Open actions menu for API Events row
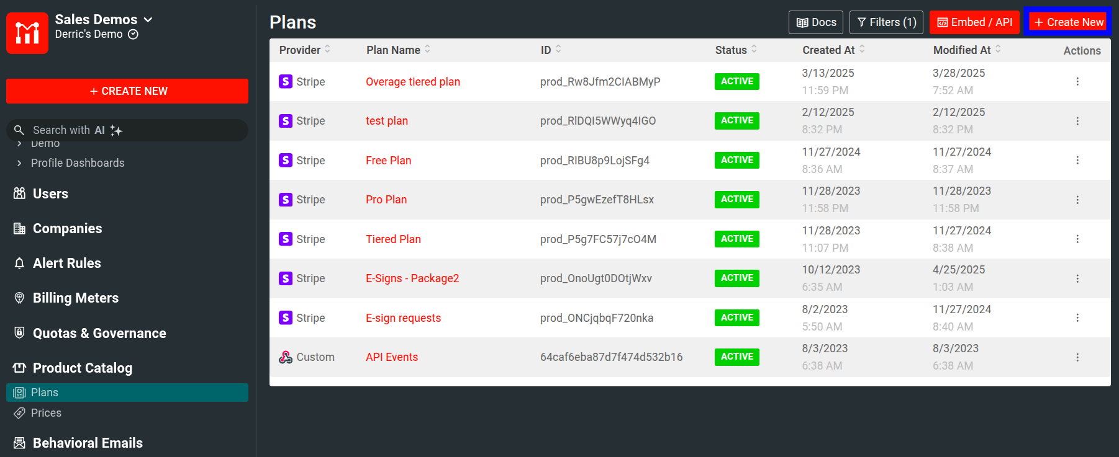Viewport: 1119px width, 457px height. [1077, 357]
